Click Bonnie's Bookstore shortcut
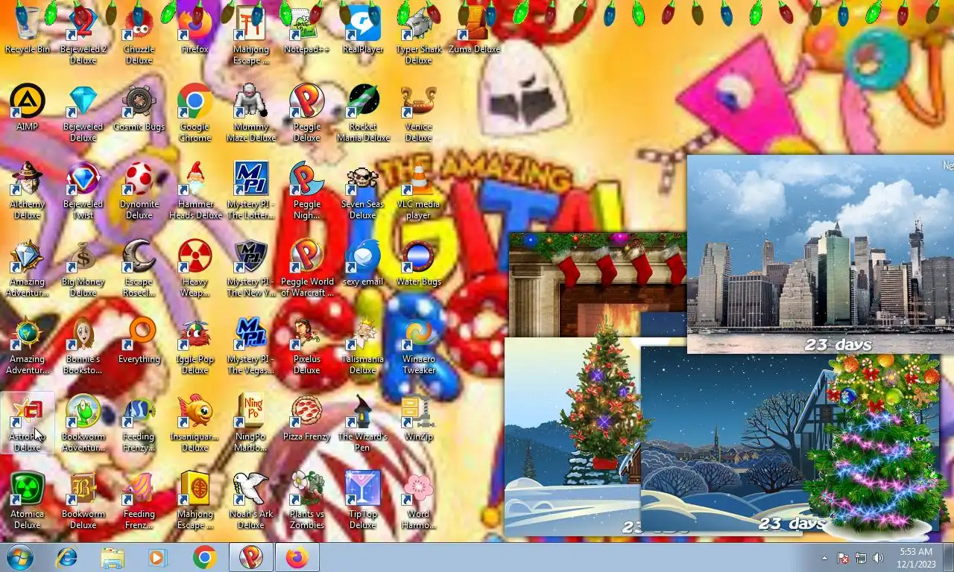This screenshot has height=572, width=954. coord(83,345)
